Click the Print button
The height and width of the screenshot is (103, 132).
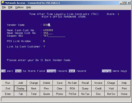[124, 88]
